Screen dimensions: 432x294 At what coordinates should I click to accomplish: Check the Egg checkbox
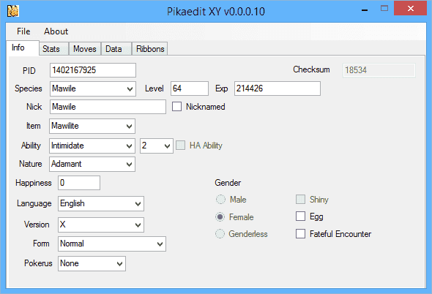coord(301,216)
